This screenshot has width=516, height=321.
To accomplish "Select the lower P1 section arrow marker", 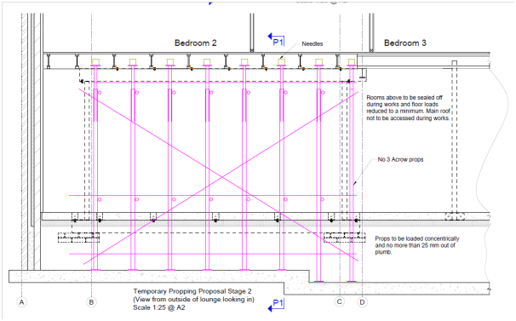I will (x=276, y=305).
